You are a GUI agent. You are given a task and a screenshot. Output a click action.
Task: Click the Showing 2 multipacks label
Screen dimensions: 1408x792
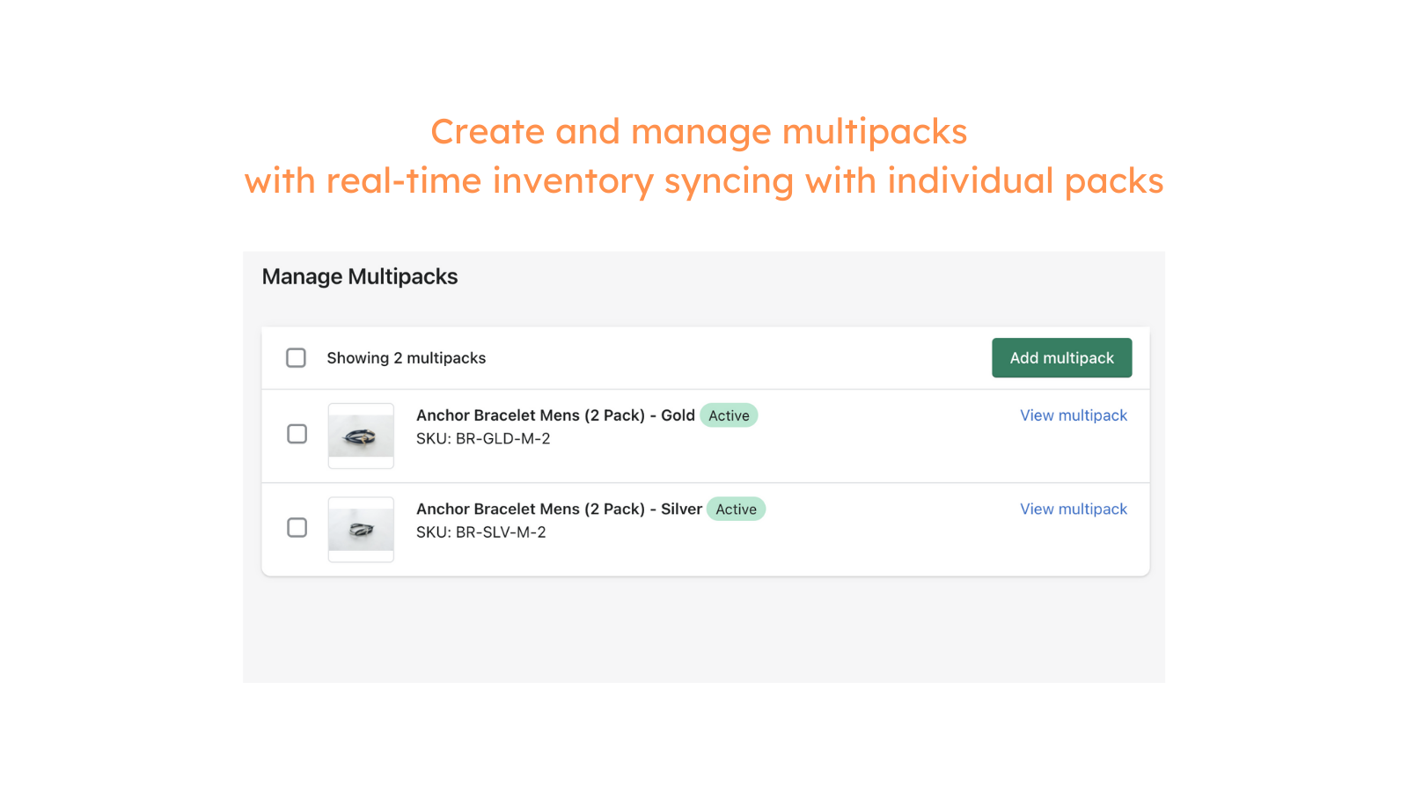(406, 357)
